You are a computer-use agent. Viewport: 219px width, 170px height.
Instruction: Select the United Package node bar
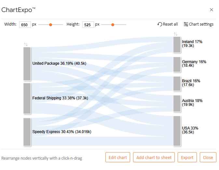click(27, 64)
